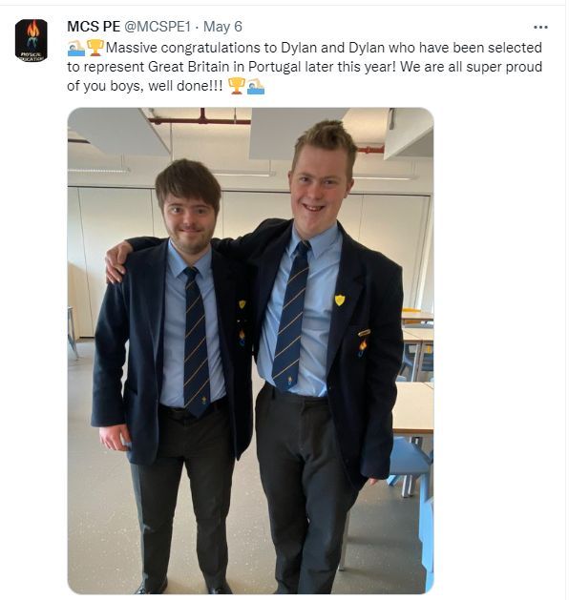Open the May 6 timestamp link
The width and height of the screenshot is (569, 600).
(x=222, y=27)
